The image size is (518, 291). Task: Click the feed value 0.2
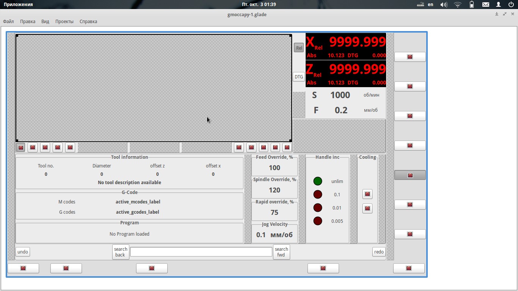click(341, 110)
